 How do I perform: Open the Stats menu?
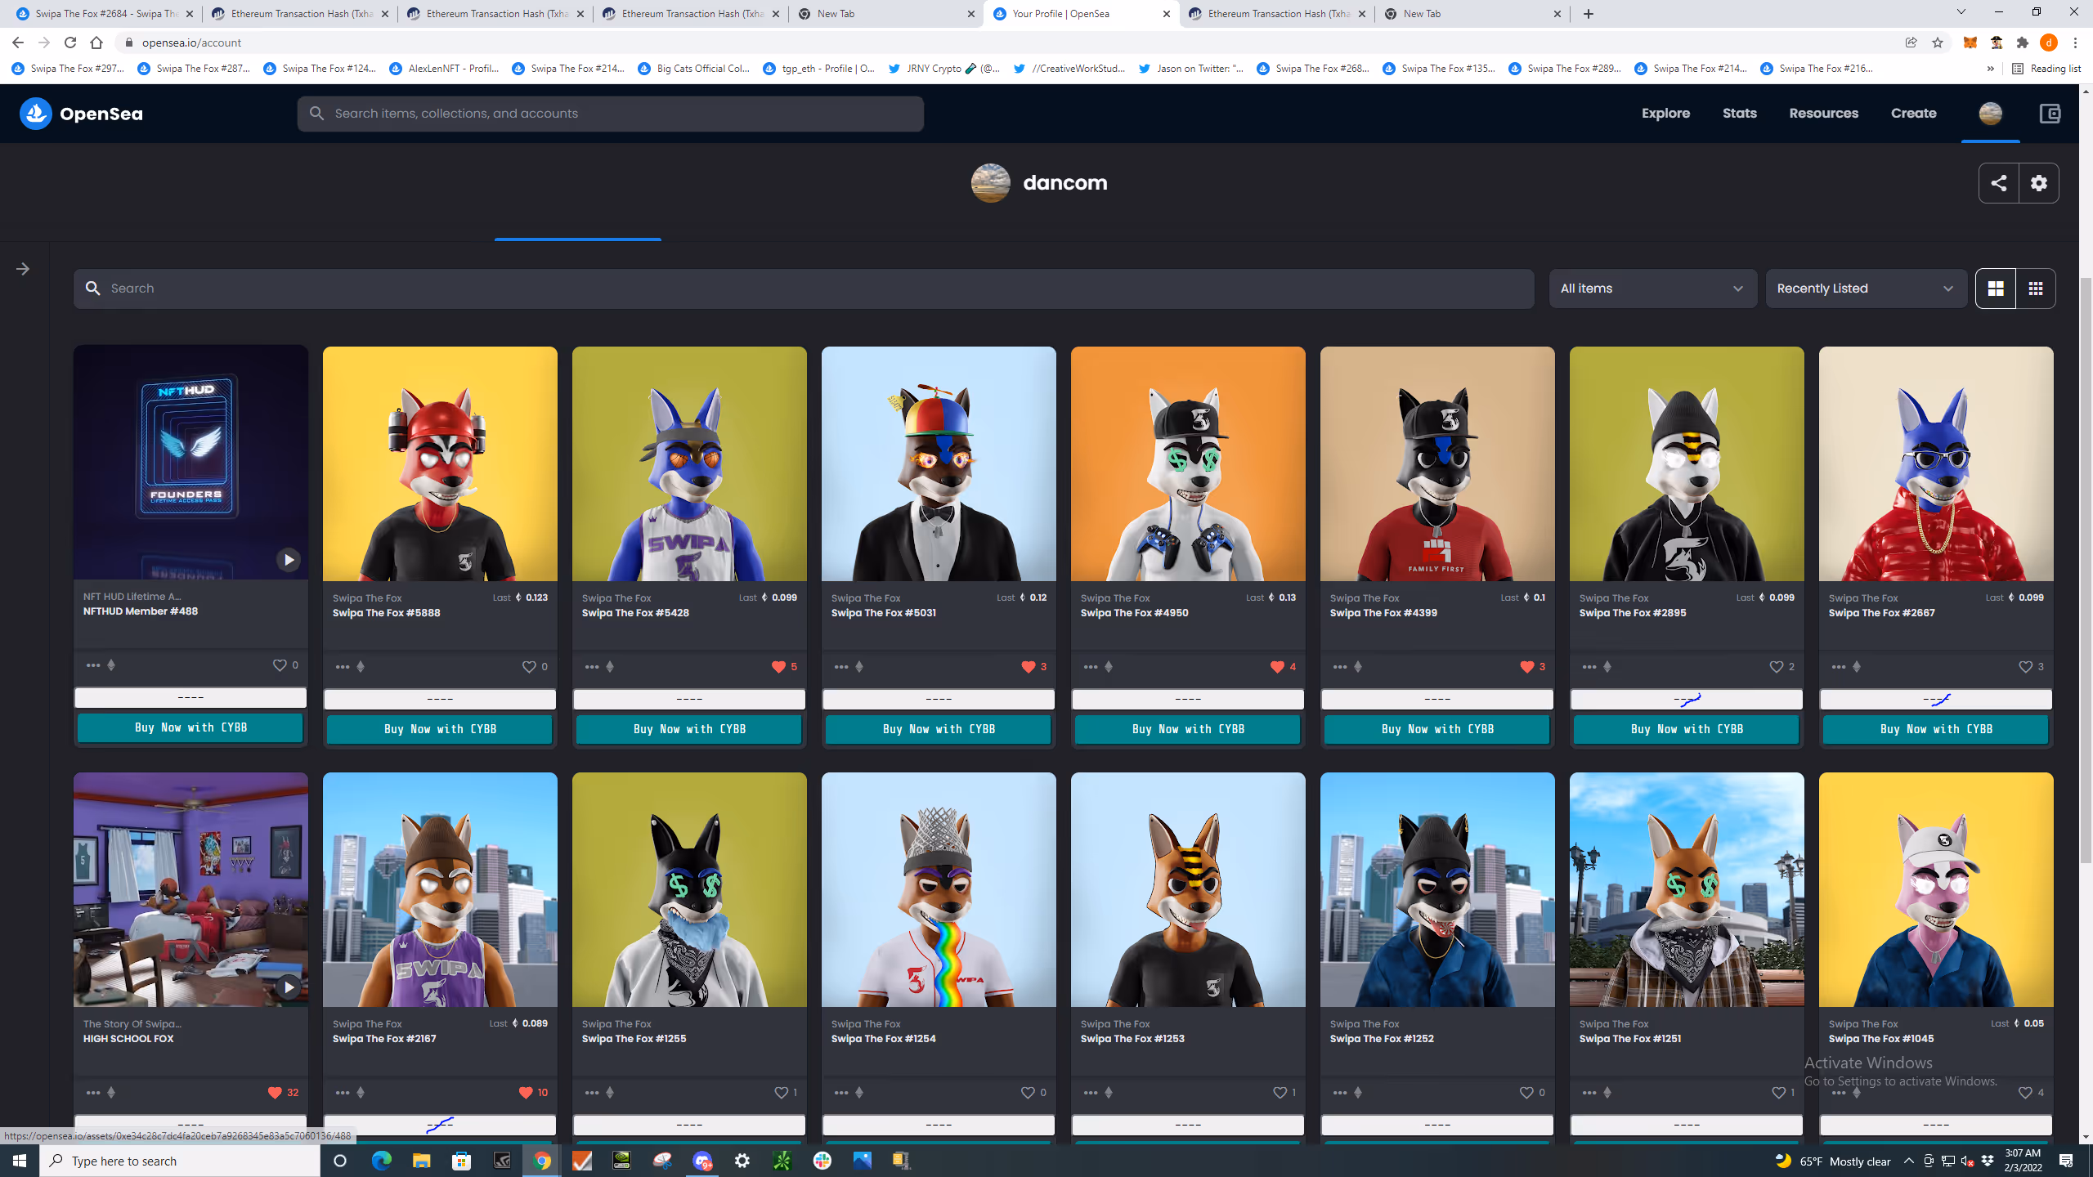pyautogui.click(x=1739, y=114)
